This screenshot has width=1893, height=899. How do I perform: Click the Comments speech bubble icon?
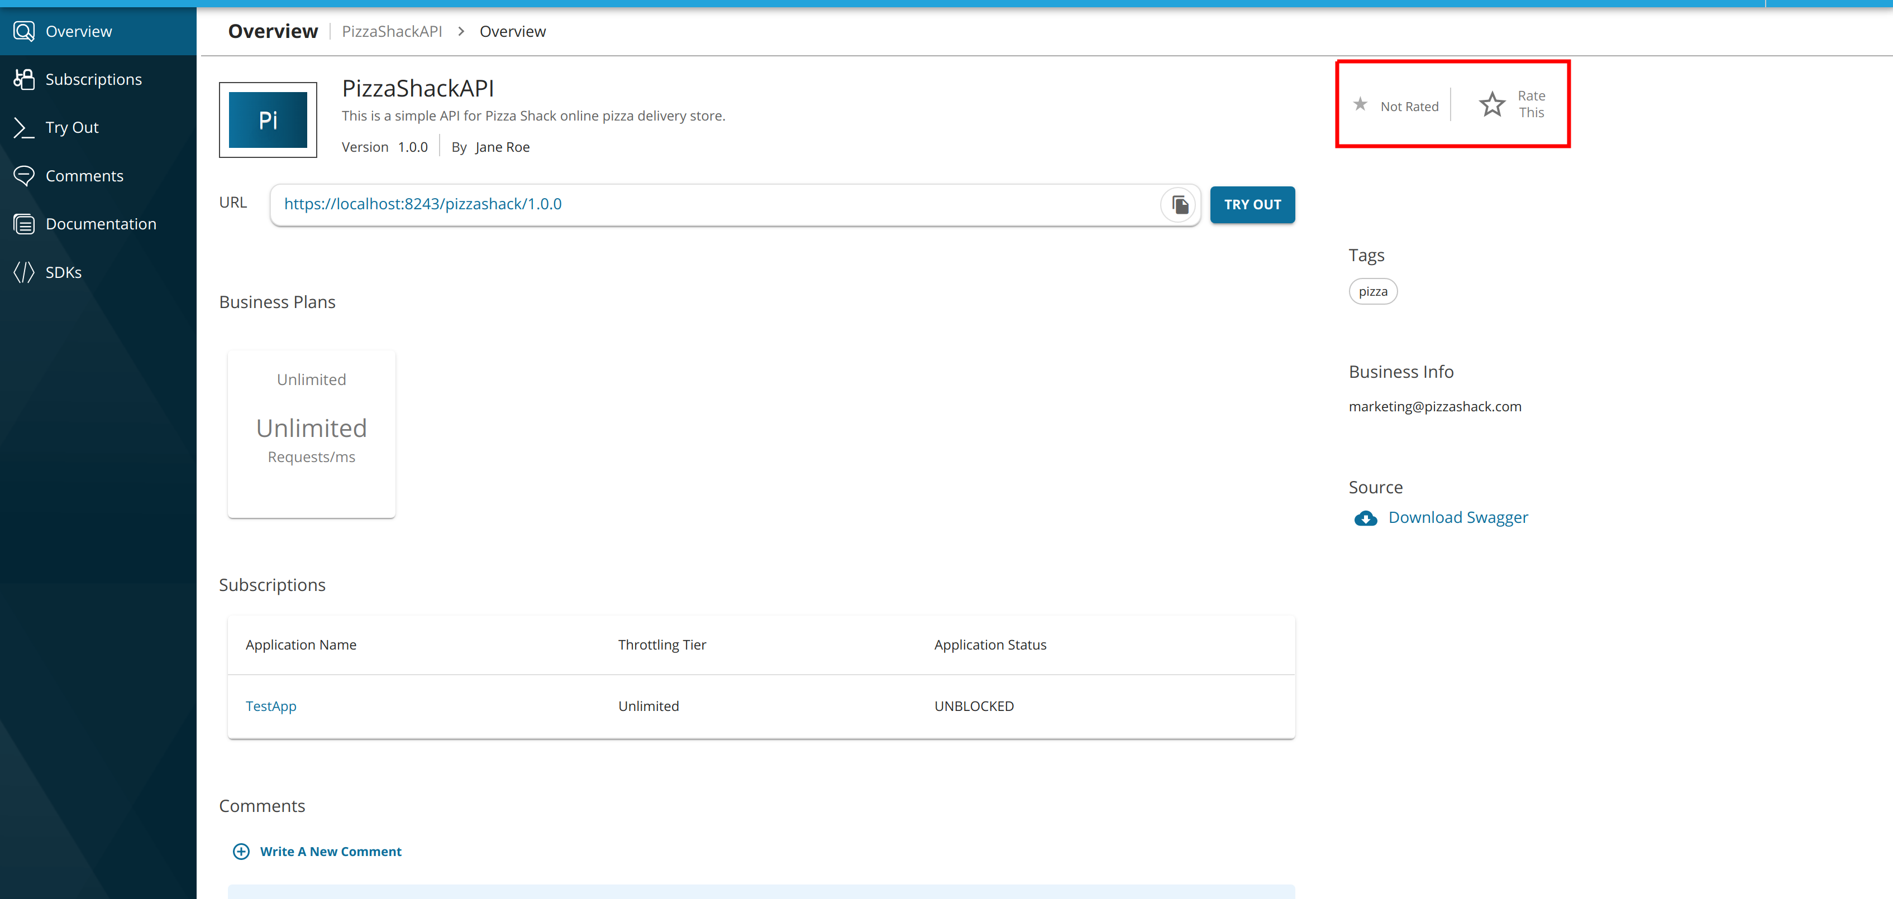pos(24,176)
